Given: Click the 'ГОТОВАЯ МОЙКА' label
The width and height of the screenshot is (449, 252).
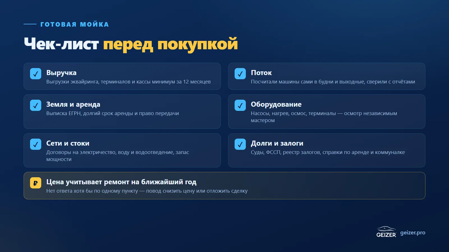Looking at the screenshot, I should (75, 24).
